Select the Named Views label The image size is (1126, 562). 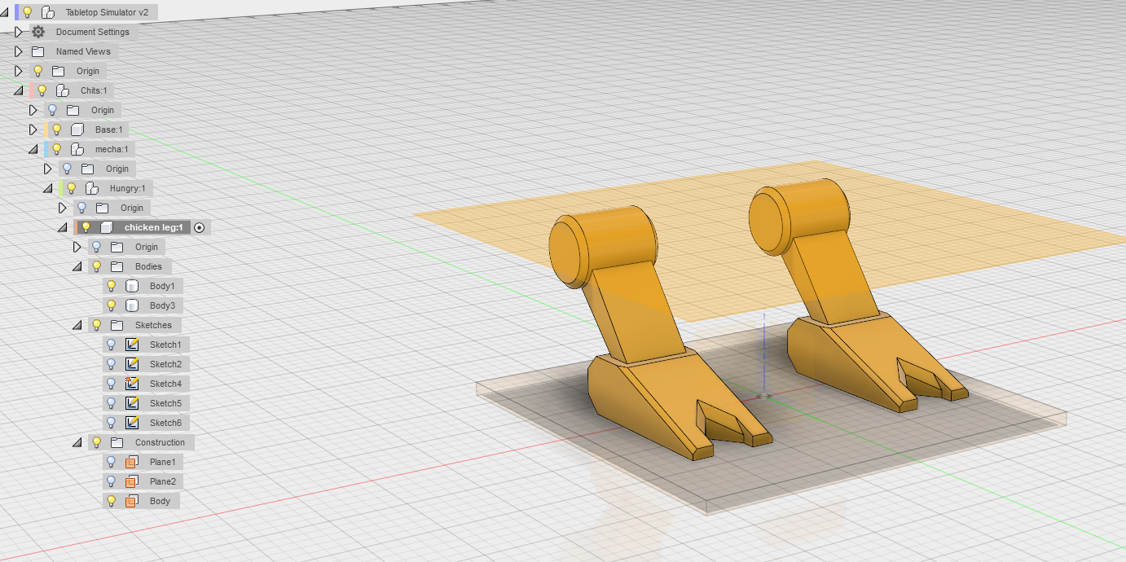[x=83, y=51]
